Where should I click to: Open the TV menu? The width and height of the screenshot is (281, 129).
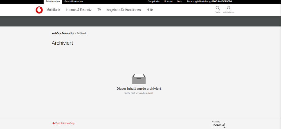[x=99, y=10]
